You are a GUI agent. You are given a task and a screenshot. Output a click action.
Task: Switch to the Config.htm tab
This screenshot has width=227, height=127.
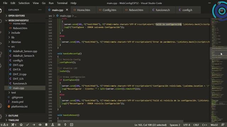(109, 10)
